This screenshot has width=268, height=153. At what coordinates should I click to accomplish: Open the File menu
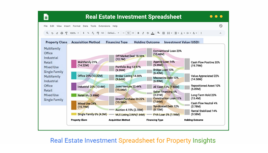[46, 26]
